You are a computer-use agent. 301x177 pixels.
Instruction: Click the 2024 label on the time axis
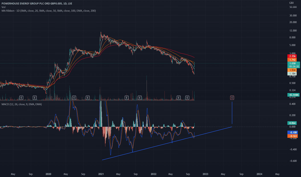point(259,174)
